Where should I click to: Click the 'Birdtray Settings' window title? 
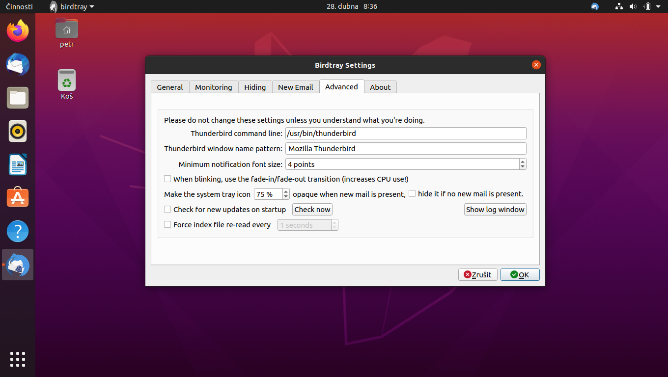[345, 65]
